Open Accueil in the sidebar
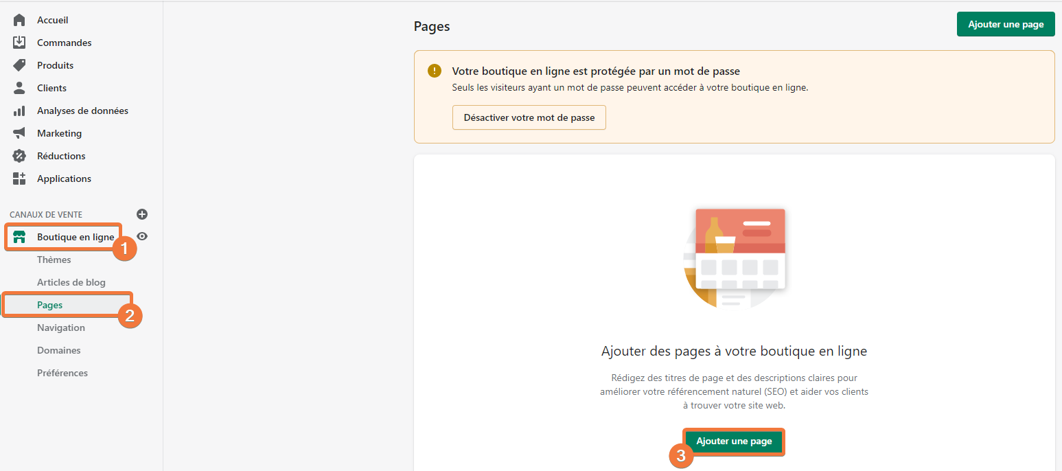Viewport: 1062px width, 471px height. (x=53, y=20)
